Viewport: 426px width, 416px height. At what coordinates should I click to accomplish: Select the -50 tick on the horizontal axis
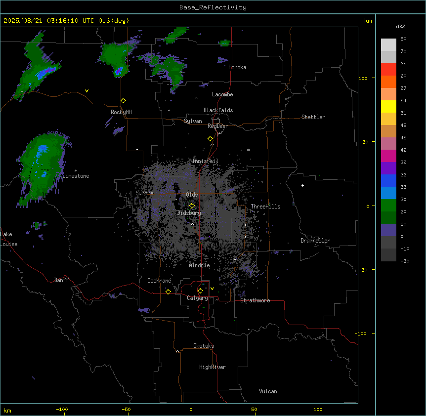pos(126,409)
